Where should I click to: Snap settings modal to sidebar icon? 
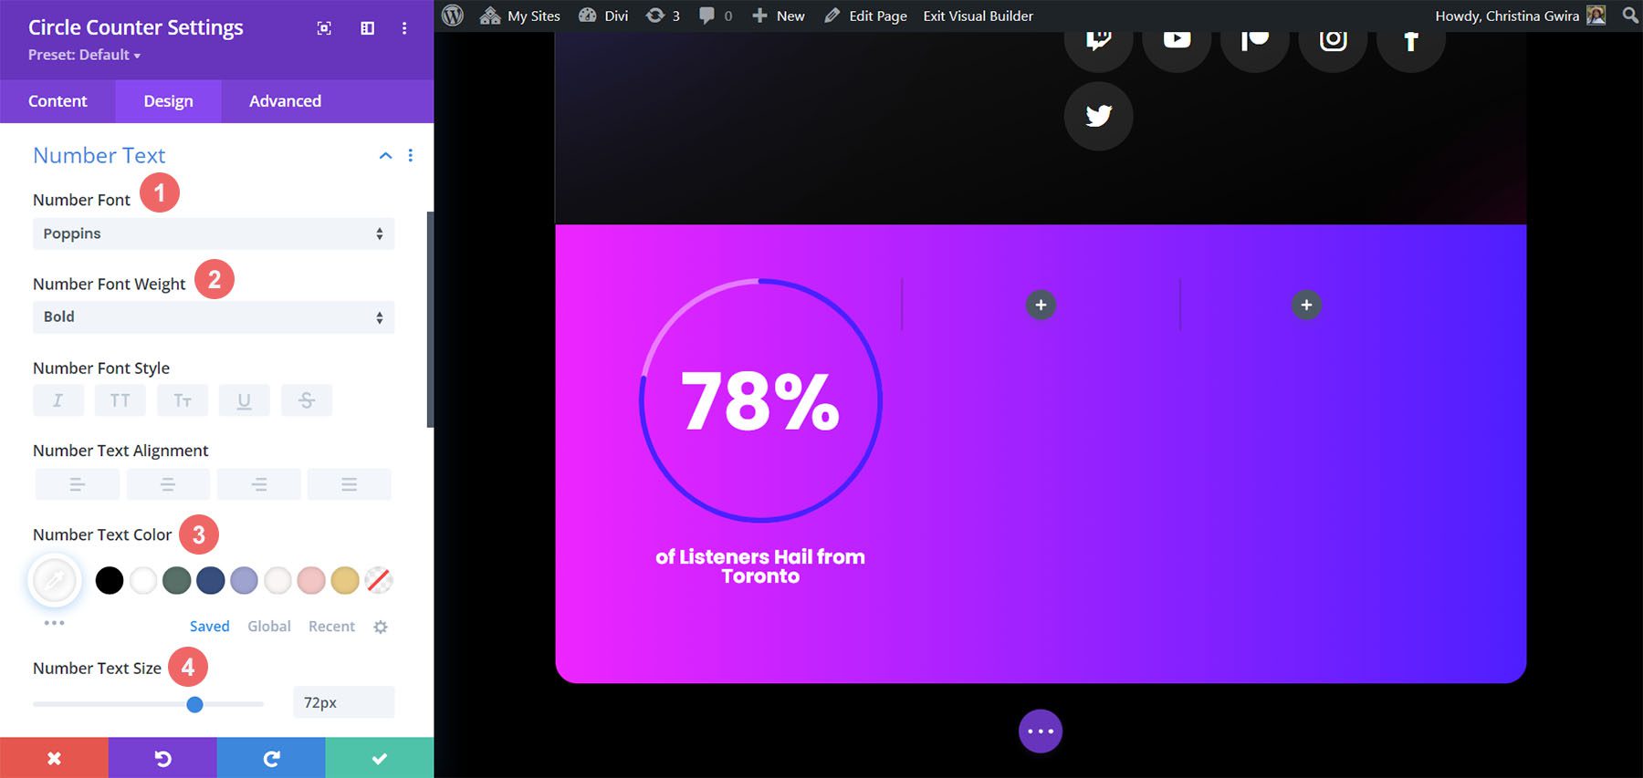pos(367,28)
